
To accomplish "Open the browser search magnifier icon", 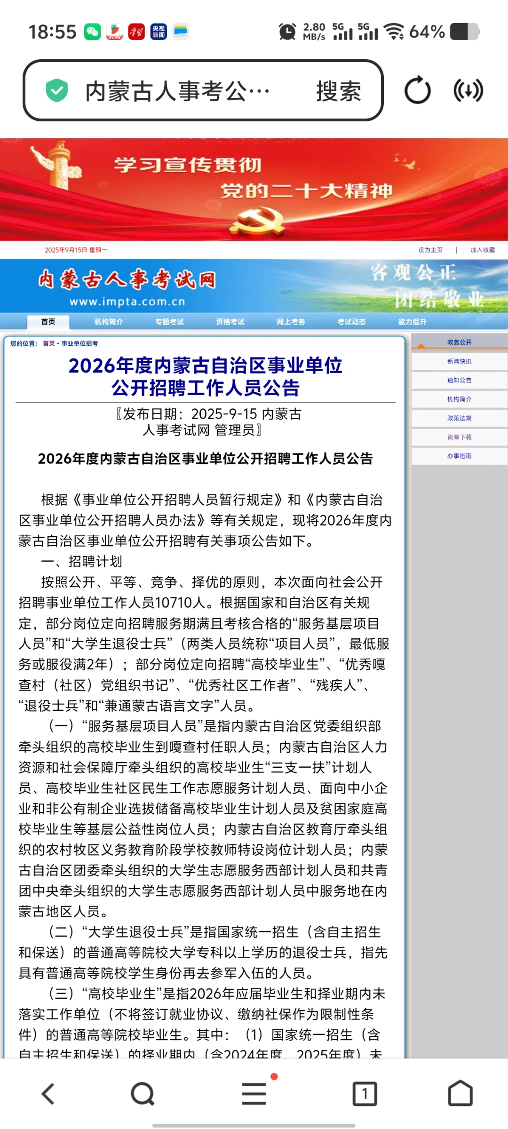I will 143,1094.
